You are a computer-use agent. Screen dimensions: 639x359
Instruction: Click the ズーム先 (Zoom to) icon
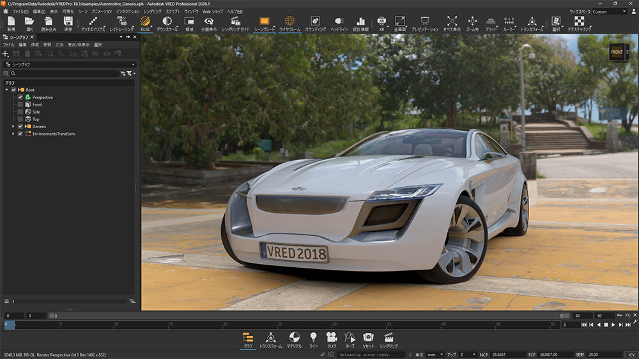click(472, 24)
